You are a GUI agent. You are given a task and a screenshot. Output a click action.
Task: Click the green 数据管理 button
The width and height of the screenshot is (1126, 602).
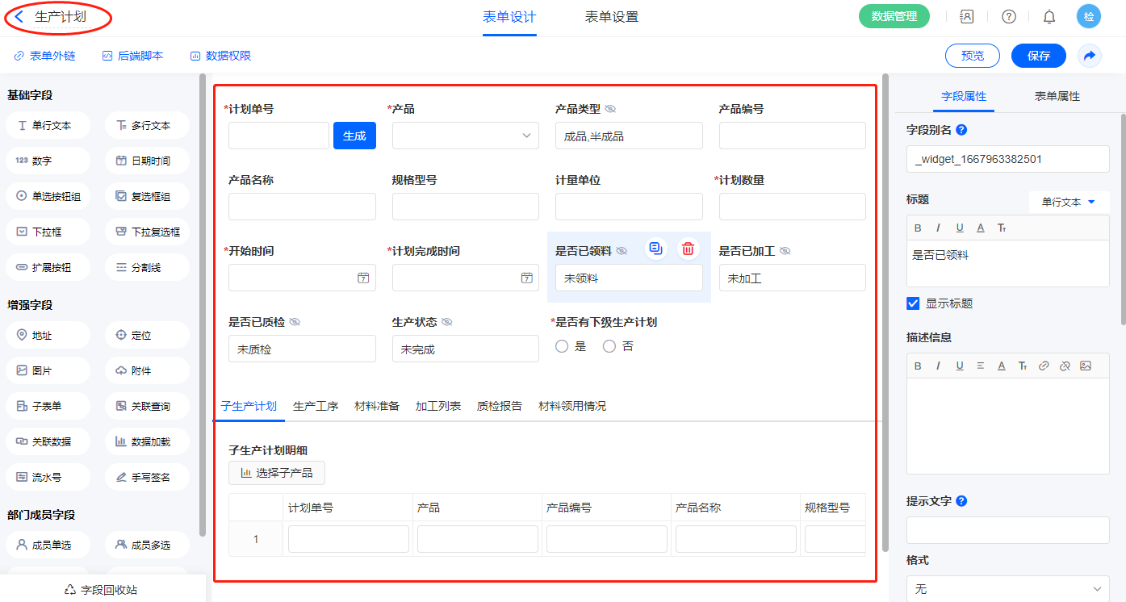click(x=894, y=16)
